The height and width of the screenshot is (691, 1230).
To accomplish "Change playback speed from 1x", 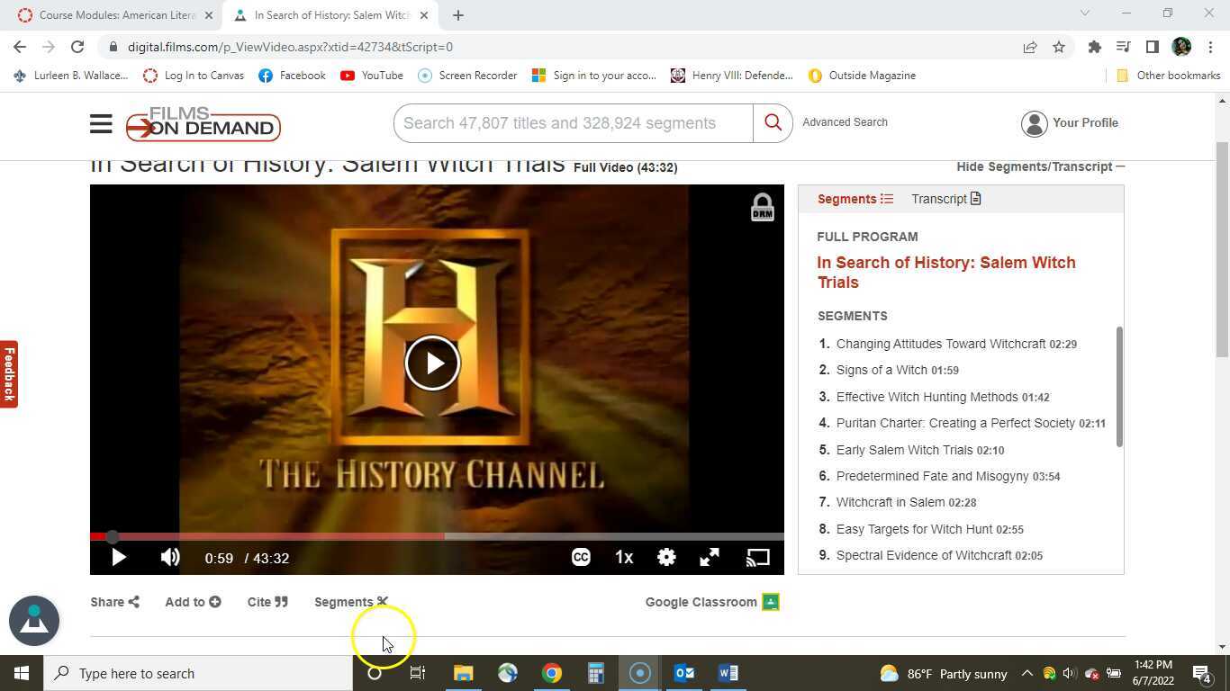I will click(x=624, y=558).
